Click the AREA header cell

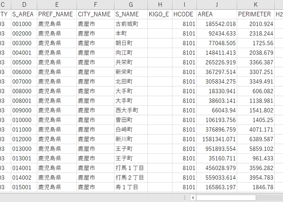tap(217, 14)
